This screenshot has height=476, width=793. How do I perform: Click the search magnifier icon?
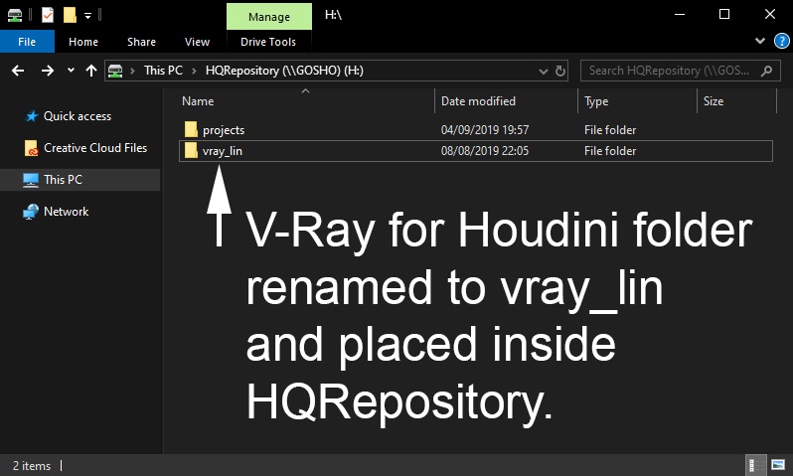[767, 71]
